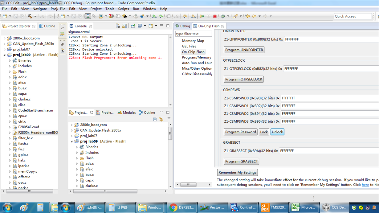The image size is (379, 213).
Task: Click the Lock button
Action: point(264,132)
